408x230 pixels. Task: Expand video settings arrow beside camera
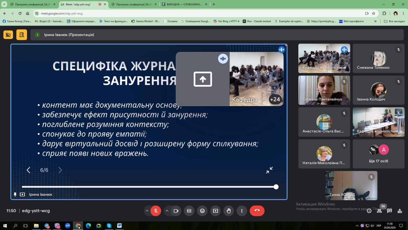[167, 211]
